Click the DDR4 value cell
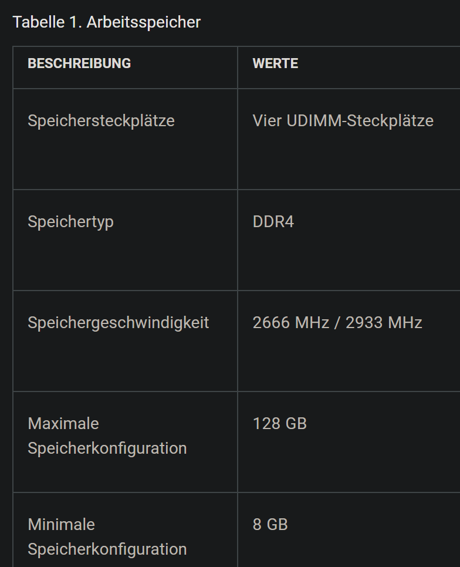 pyautogui.click(x=273, y=222)
